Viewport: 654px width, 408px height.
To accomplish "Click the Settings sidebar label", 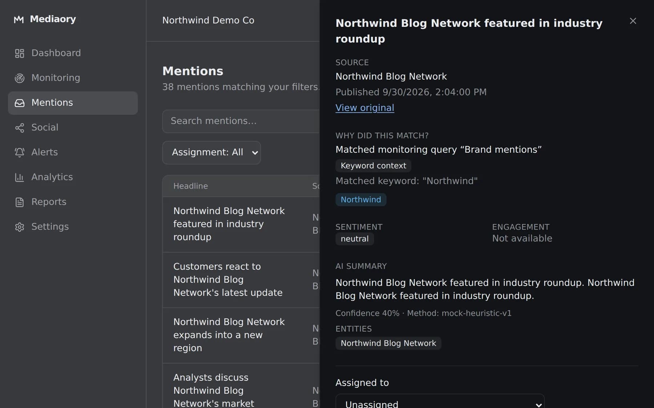I will [50, 227].
